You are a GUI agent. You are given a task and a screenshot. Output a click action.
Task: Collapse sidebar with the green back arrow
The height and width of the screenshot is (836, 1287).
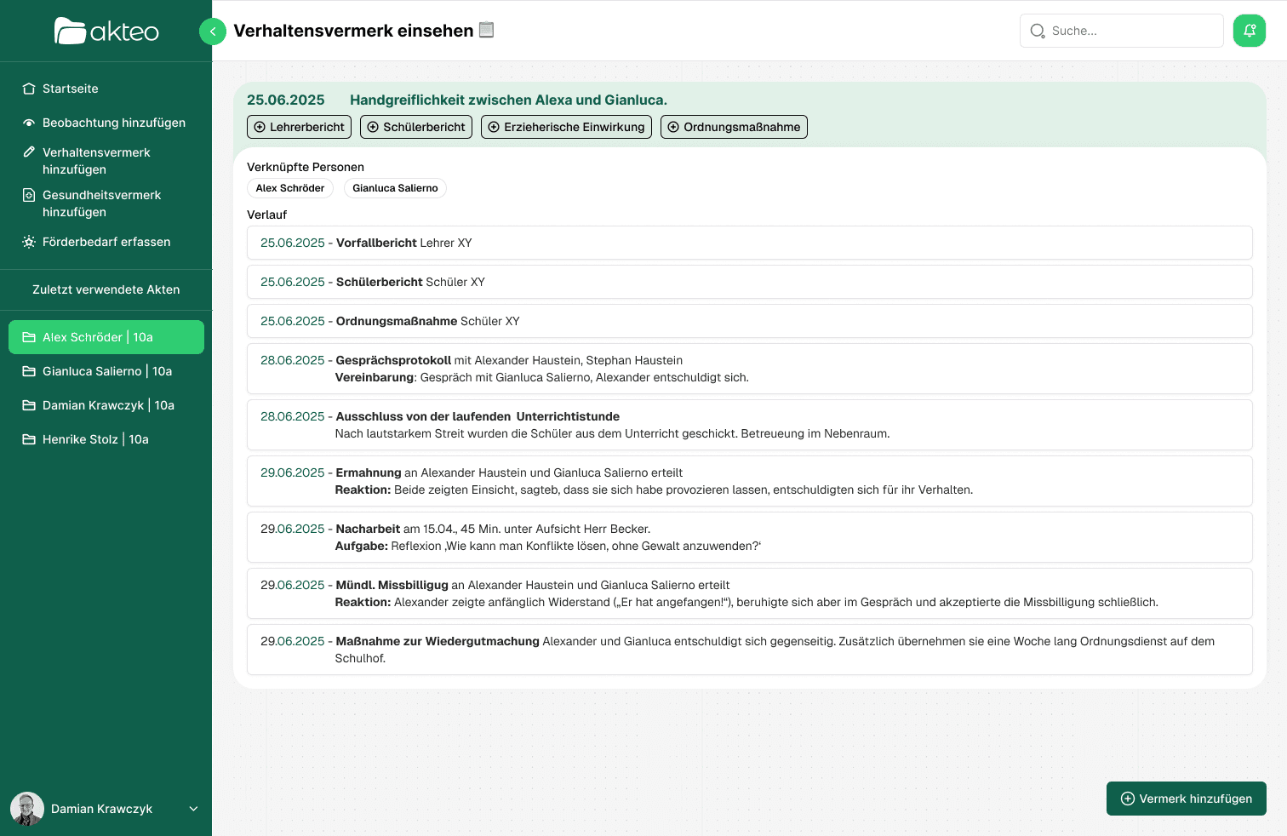[x=213, y=31]
